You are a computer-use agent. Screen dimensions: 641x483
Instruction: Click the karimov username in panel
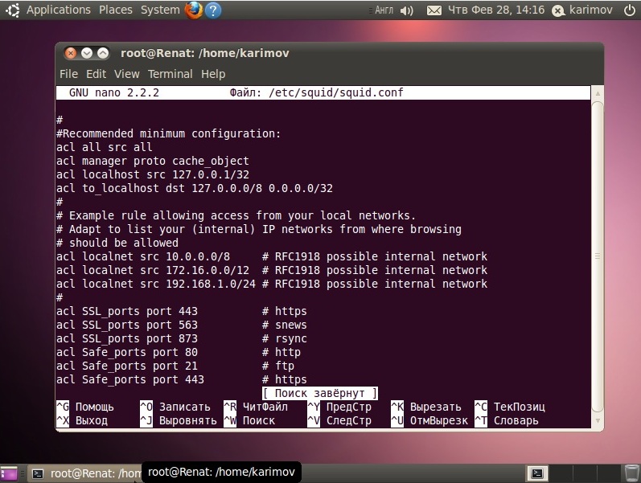click(x=590, y=10)
